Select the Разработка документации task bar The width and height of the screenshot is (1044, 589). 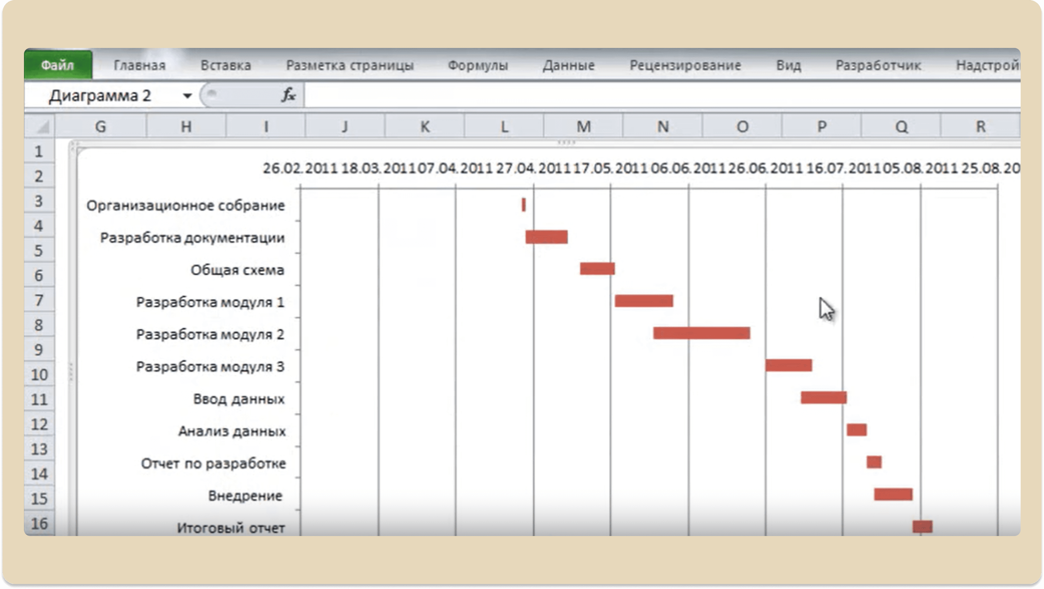pyautogui.click(x=546, y=236)
